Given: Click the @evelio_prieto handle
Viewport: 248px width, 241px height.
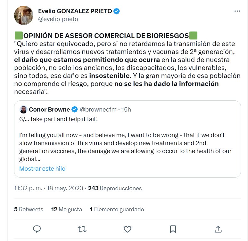Looking at the screenshot, I should (58, 19).
